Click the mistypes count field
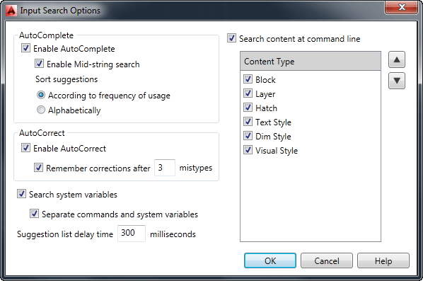This screenshot has width=423, height=281. tap(165, 168)
